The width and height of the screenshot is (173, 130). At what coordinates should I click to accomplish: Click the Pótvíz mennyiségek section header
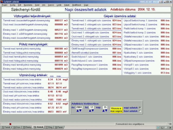coord(34,44)
